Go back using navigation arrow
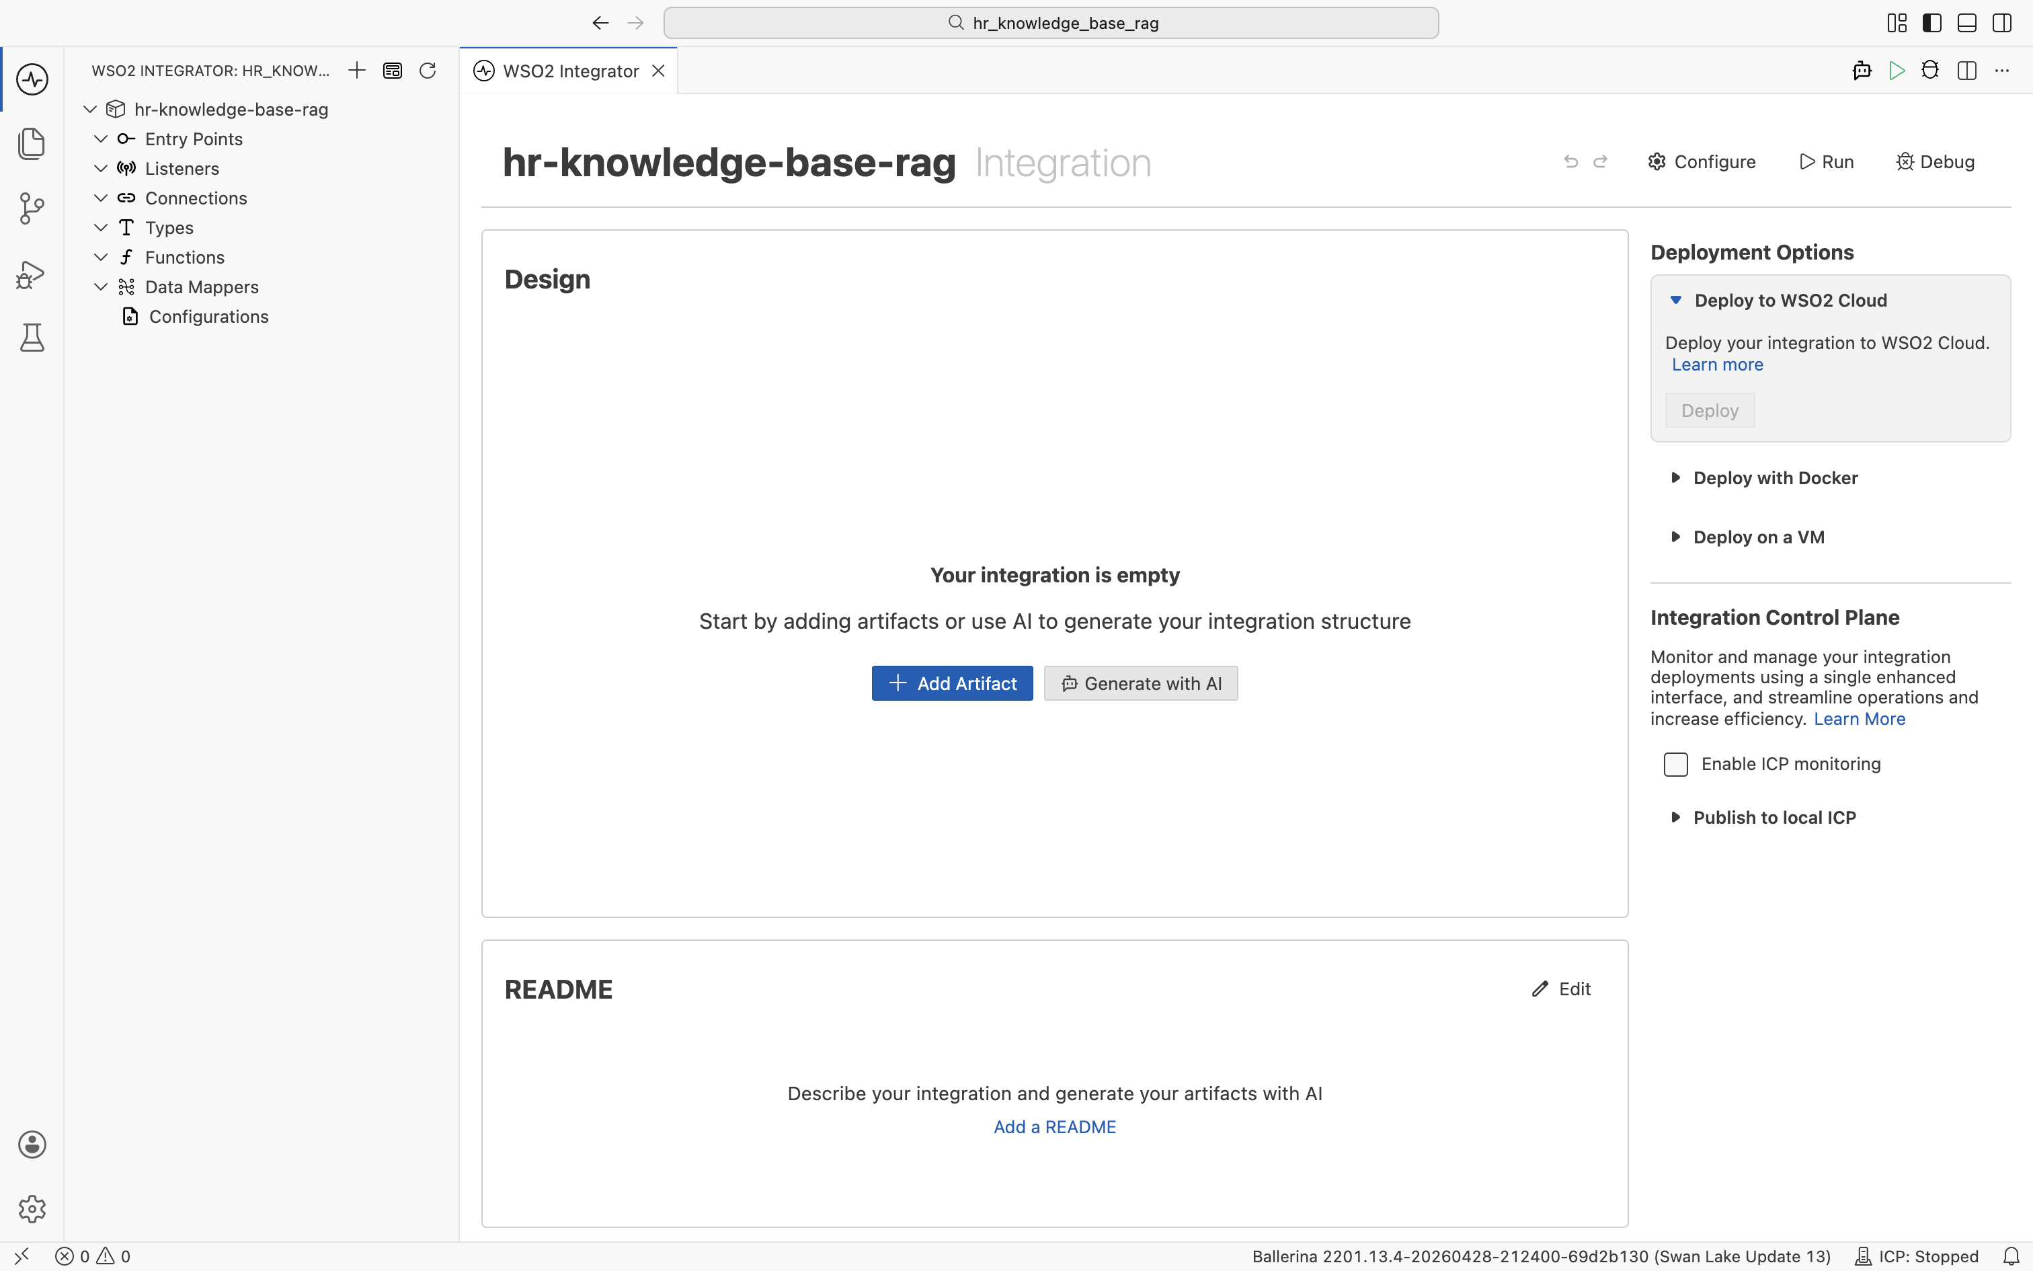This screenshot has width=2033, height=1271. pos(600,23)
